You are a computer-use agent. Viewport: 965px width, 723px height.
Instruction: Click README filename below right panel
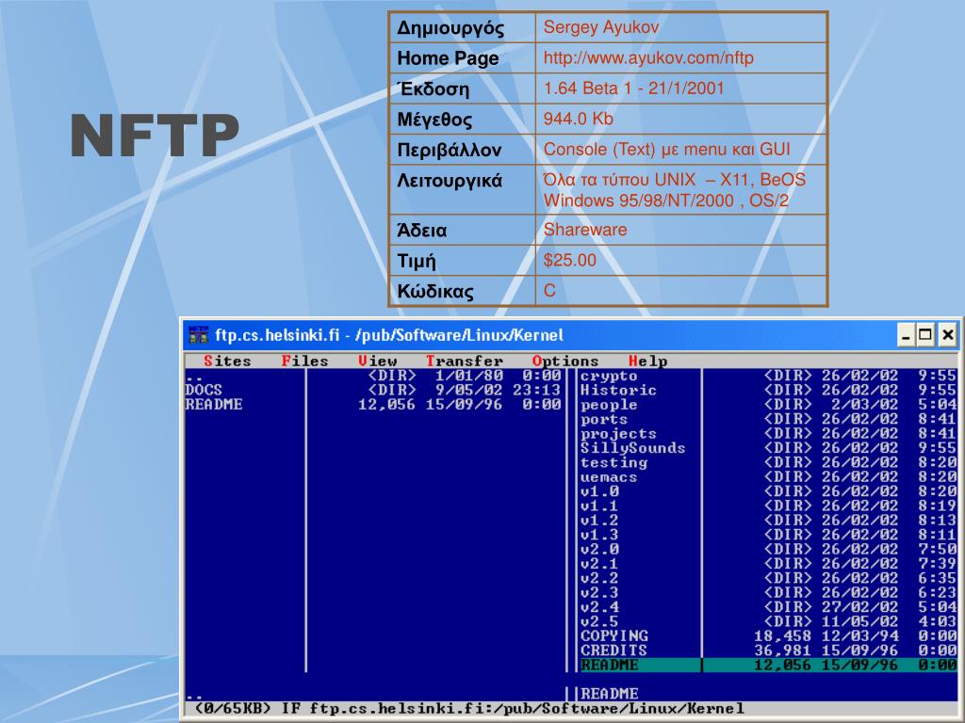[x=610, y=694]
